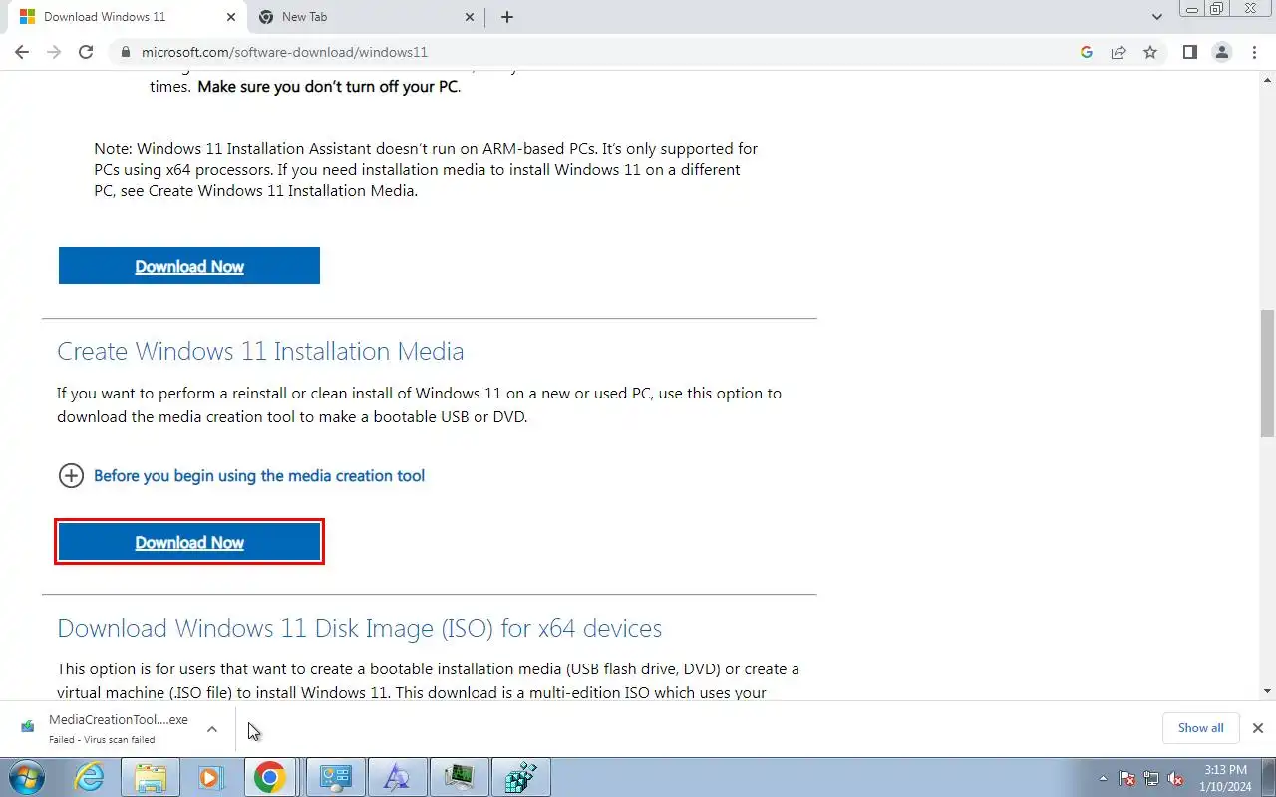Launch Internet Explorer from the taskbar
The height and width of the screenshot is (797, 1276).
pyautogui.click(x=90, y=777)
